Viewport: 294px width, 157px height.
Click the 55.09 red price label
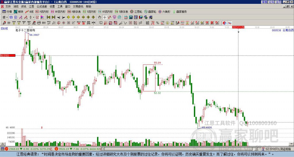pyautogui.click(x=157, y=63)
